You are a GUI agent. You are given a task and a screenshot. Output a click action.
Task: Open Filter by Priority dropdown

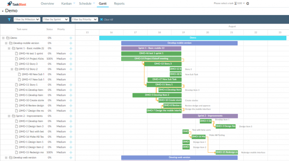(85, 19)
